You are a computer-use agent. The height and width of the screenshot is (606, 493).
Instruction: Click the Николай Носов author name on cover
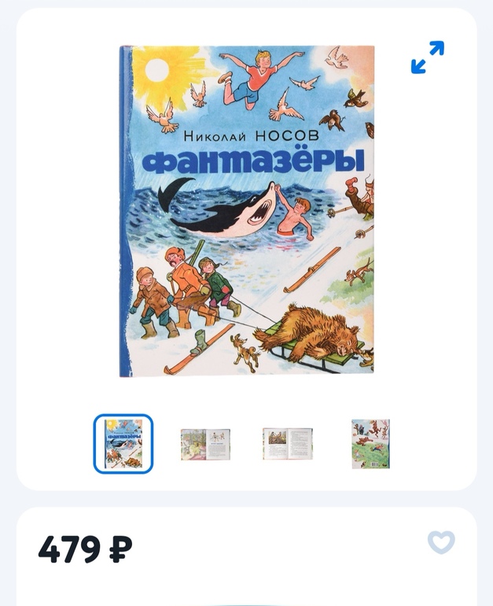(x=252, y=135)
